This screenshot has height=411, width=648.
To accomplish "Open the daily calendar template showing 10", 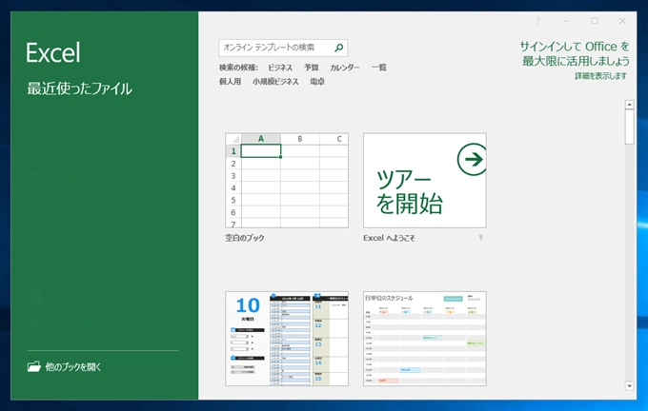I will coord(287,339).
